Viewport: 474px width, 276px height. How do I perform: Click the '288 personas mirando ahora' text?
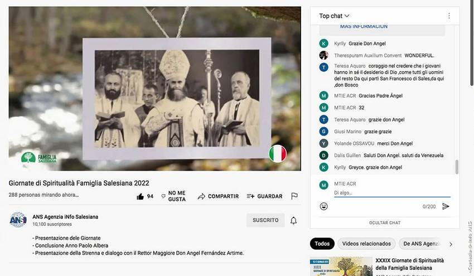coord(43,195)
